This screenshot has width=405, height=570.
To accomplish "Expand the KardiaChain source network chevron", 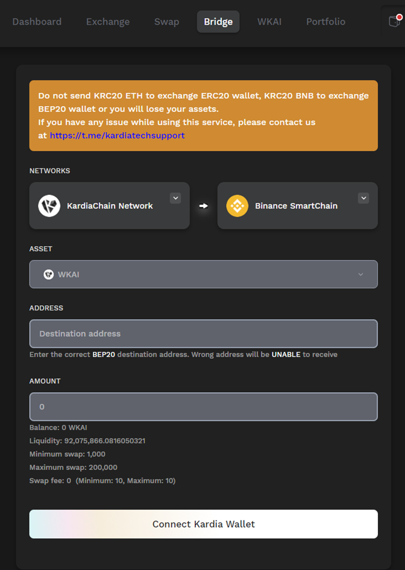I will [175, 198].
